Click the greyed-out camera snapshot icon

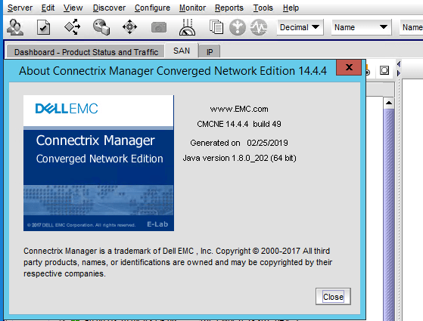(x=159, y=27)
